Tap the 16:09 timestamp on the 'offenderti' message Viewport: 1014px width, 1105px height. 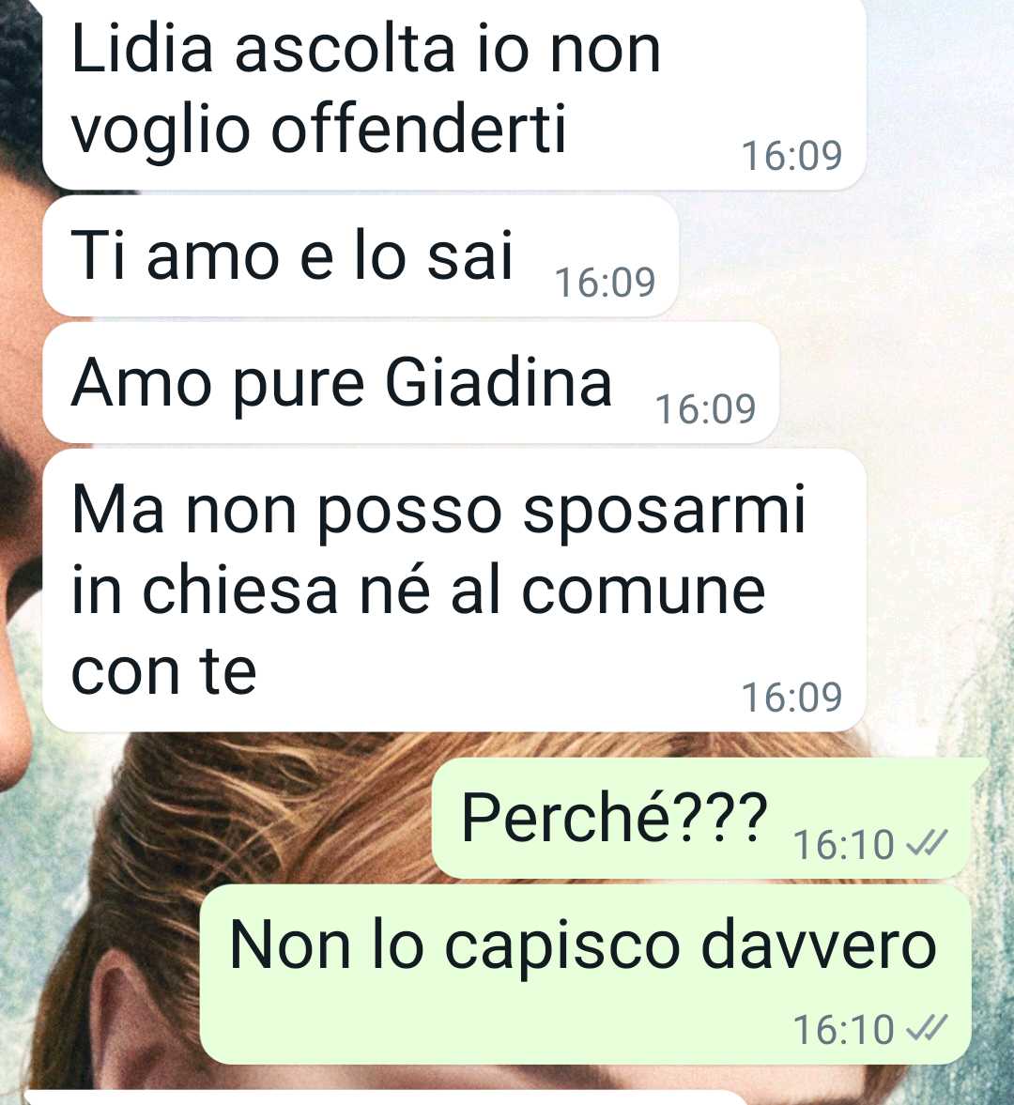tap(792, 156)
